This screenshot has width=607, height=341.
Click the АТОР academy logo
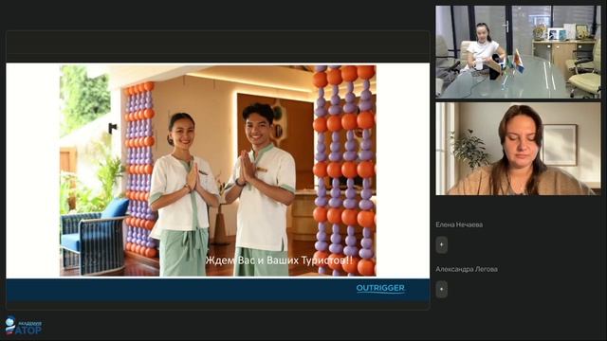(x=23, y=326)
